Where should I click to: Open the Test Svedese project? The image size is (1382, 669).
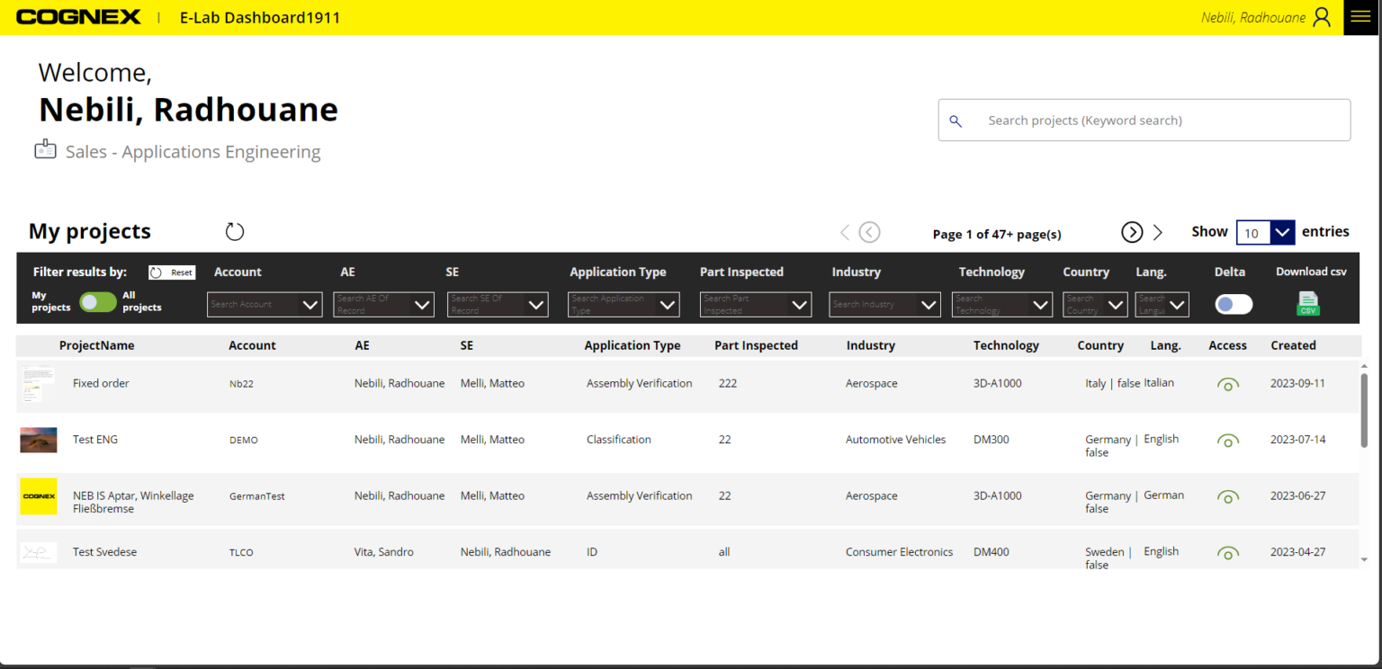tap(104, 552)
